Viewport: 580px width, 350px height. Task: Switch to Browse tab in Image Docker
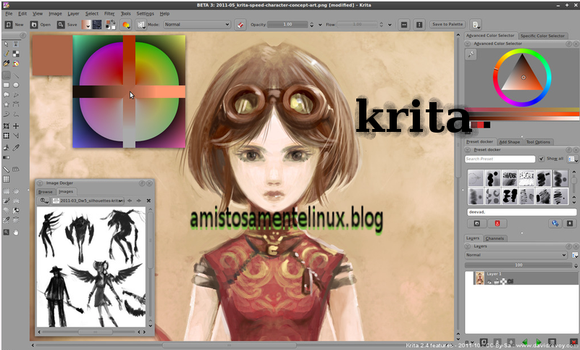tap(45, 191)
